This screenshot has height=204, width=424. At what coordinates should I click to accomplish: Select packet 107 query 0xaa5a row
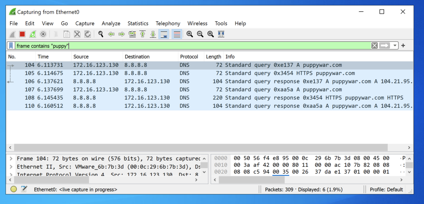(x=210, y=90)
